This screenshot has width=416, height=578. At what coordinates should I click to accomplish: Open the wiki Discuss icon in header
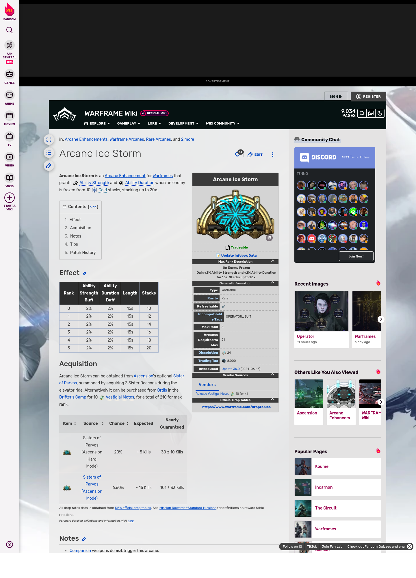click(371, 113)
